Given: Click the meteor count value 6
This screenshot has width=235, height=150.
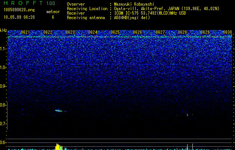Looking at the screenshot, I should 53,17.
